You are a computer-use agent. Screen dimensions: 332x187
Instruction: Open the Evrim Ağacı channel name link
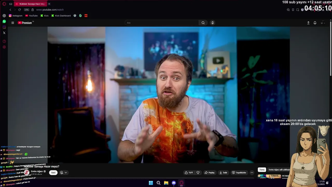[x=37, y=171]
